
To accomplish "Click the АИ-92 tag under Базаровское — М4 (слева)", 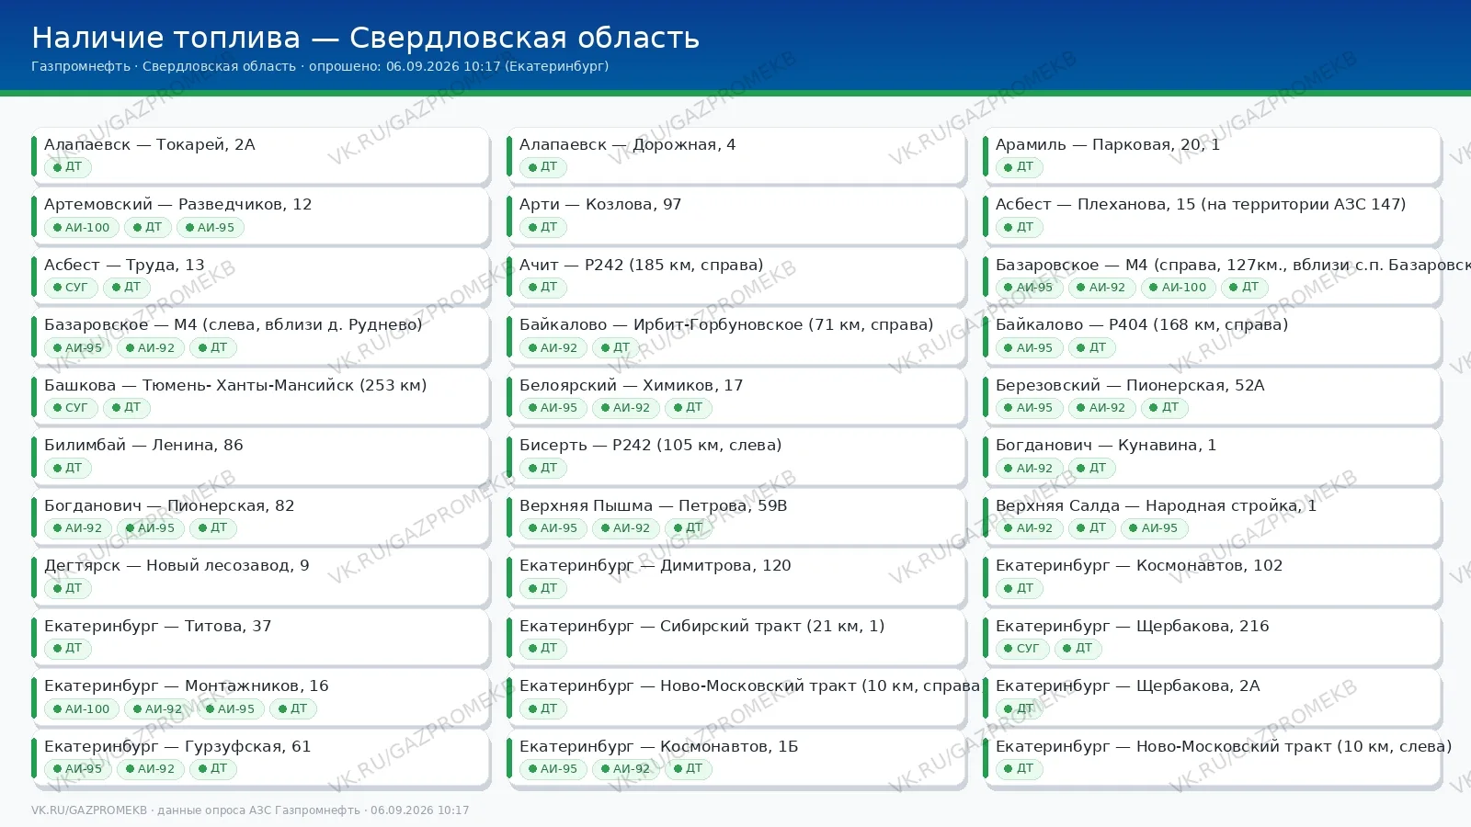I will [x=151, y=347].
